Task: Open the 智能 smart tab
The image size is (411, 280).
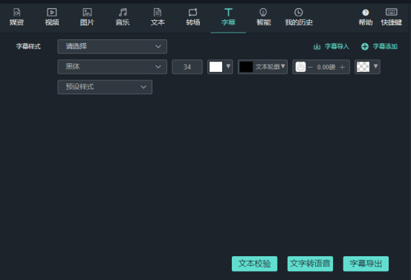Action: pyautogui.click(x=263, y=17)
